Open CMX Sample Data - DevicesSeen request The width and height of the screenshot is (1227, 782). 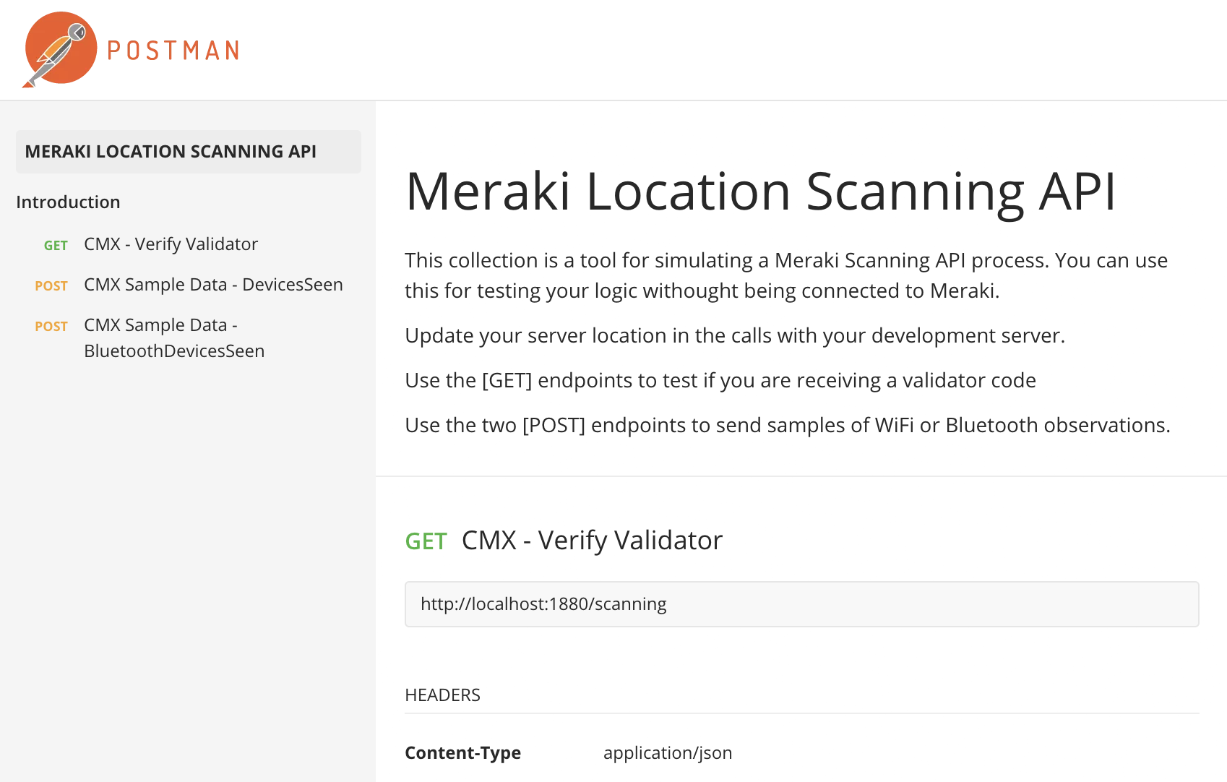[x=213, y=285]
